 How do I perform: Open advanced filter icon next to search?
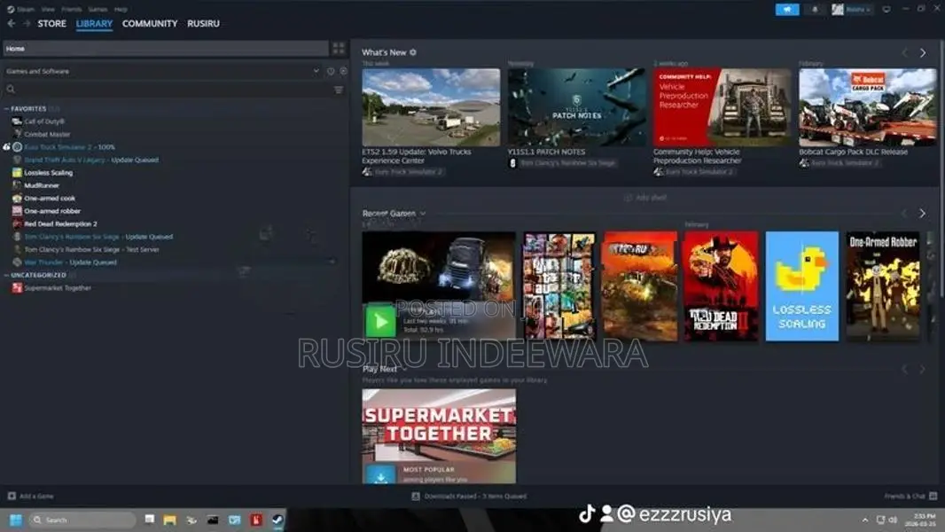point(339,90)
